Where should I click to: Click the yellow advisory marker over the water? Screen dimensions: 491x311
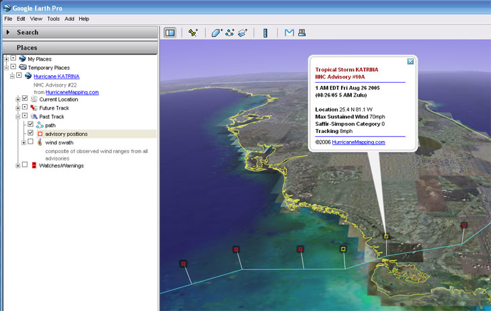343,249
